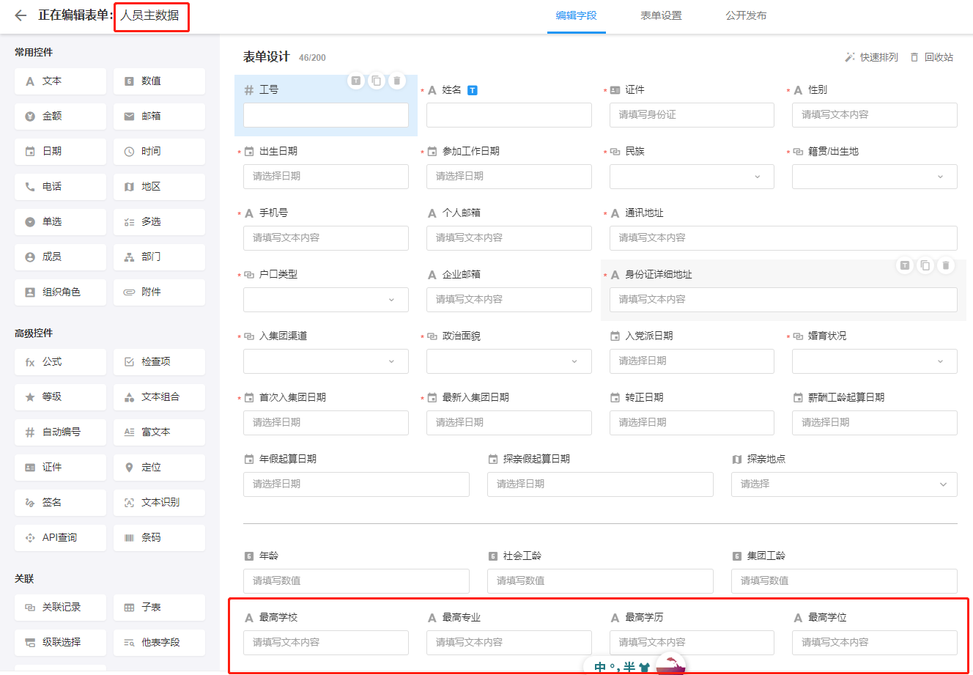Duplicate the 身份证详细地址 field with its copy icon
The width and height of the screenshot is (973, 675).
[925, 265]
